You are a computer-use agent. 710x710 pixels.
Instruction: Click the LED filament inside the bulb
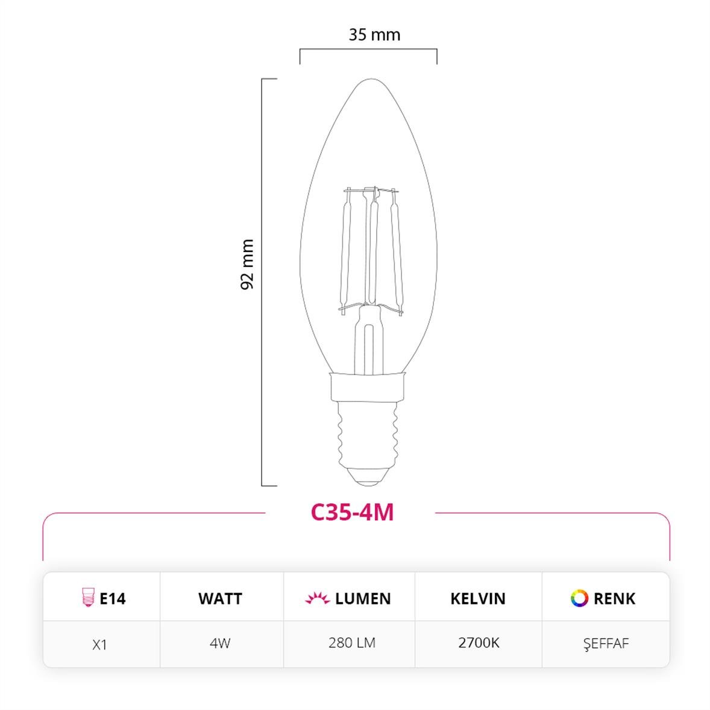point(371,250)
